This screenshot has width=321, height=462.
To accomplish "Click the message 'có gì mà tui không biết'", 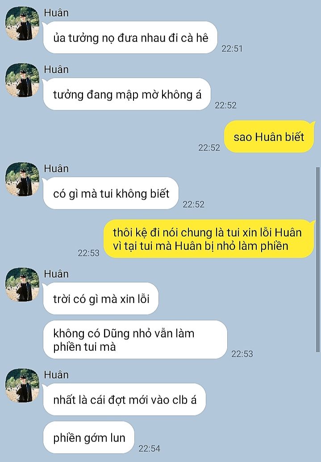I will pyautogui.click(x=111, y=193).
